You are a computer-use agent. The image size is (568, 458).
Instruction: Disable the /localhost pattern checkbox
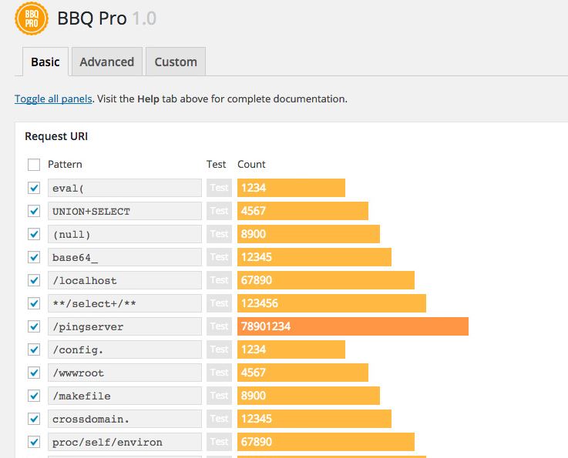pyautogui.click(x=34, y=280)
